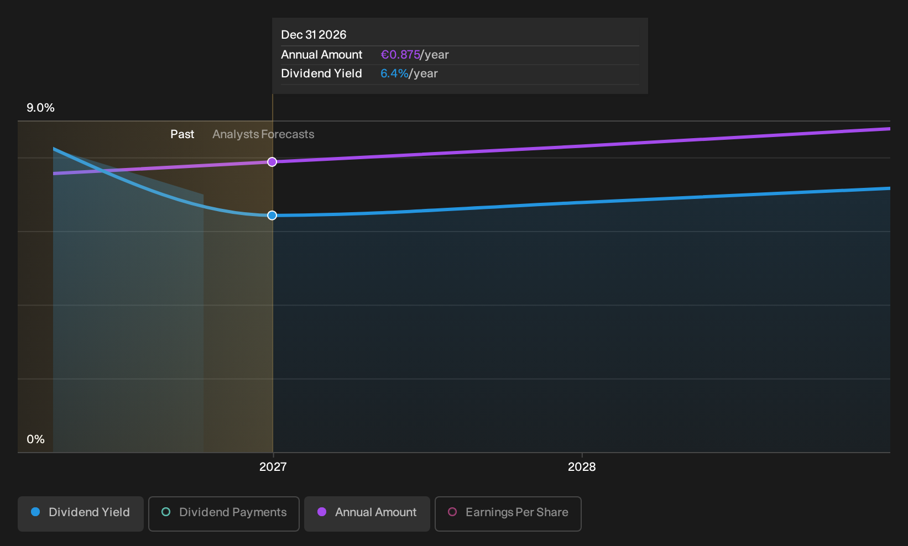Click the 9.0% axis label
The height and width of the screenshot is (546, 908).
pos(41,108)
